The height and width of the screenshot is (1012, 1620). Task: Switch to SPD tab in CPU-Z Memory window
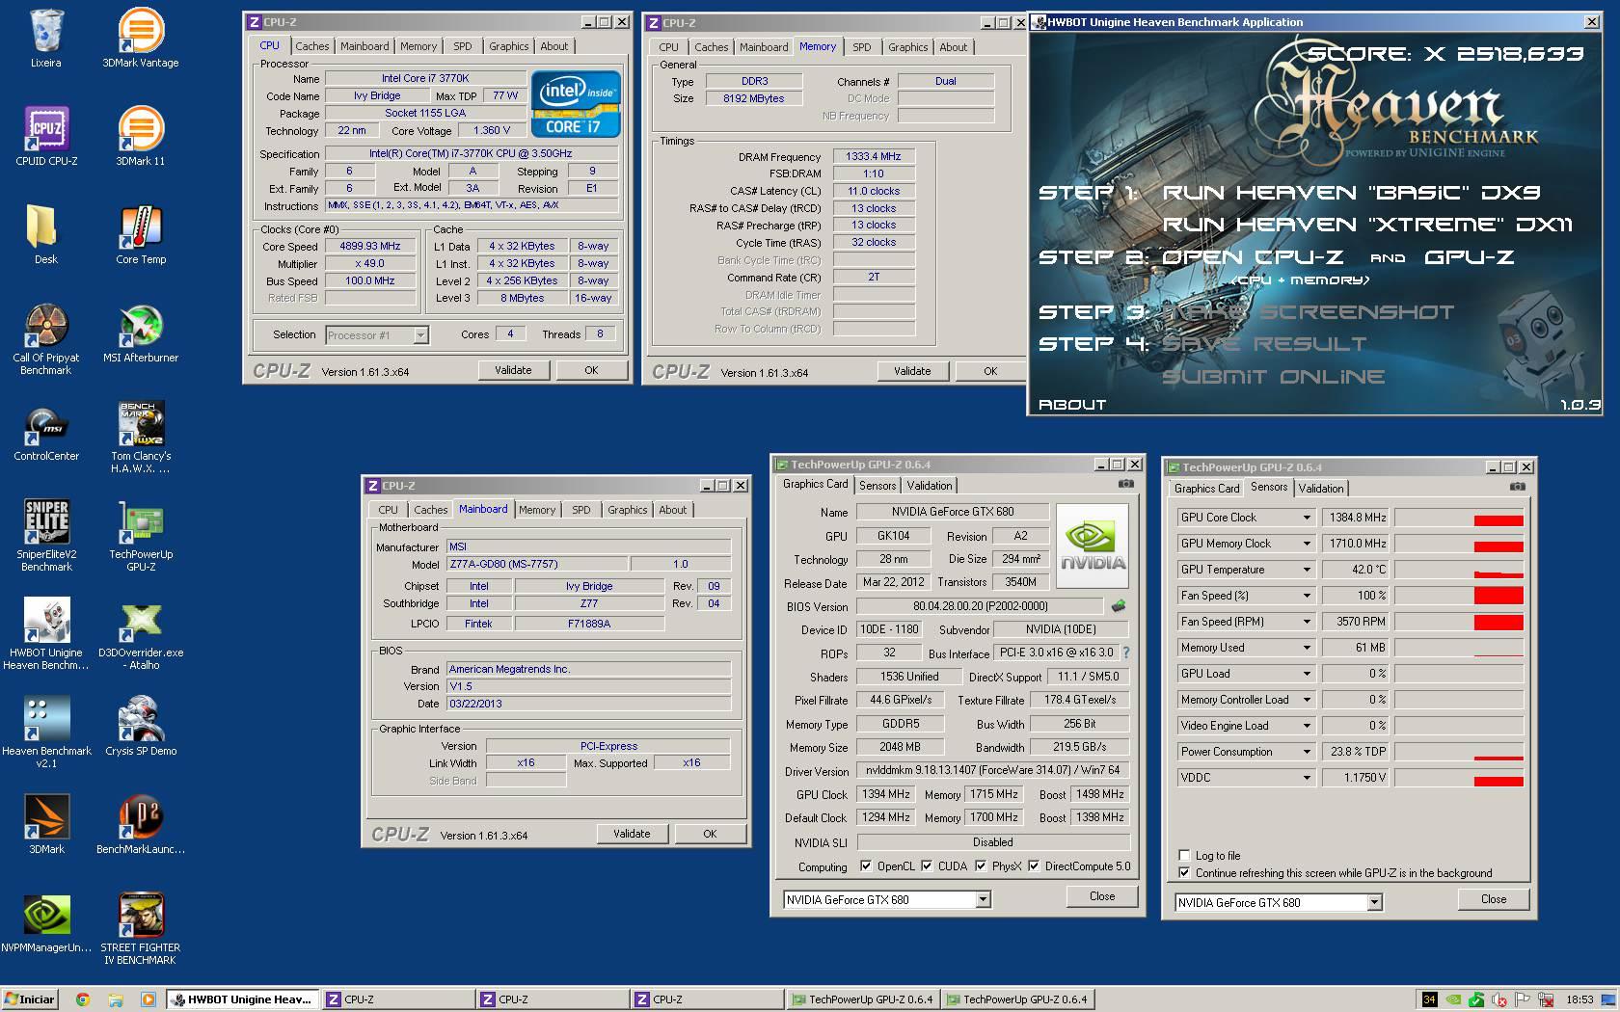(861, 47)
